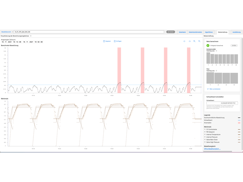
Task: Reset the network via Netz zurücksetzen
Action: 214,89
